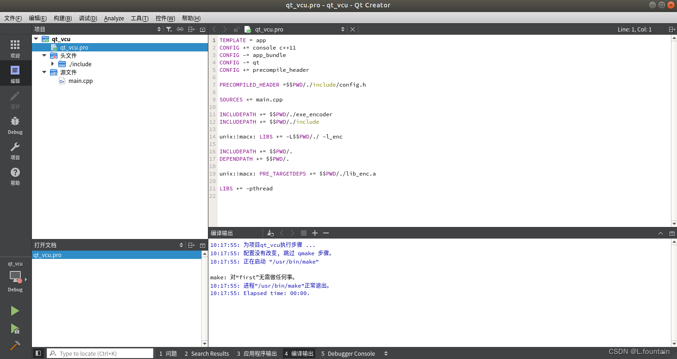Minimize the compile output pane with up chevron
Screen dimensions: 677x359
pos(661,233)
